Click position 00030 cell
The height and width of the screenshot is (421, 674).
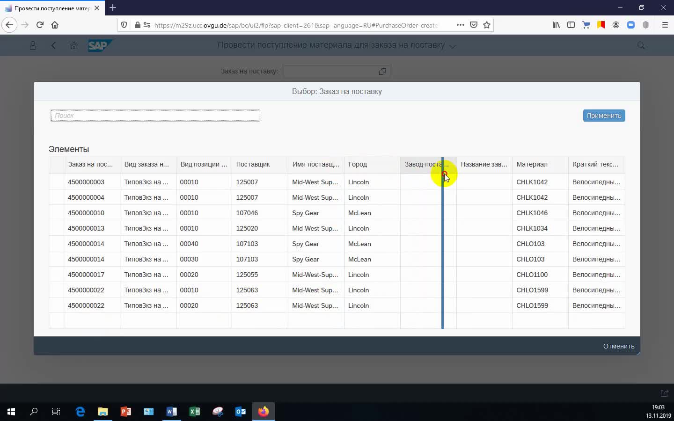tap(204, 259)
